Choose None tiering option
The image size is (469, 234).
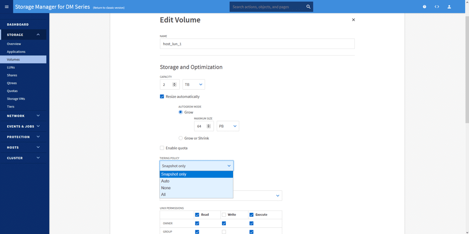point(196,188)
